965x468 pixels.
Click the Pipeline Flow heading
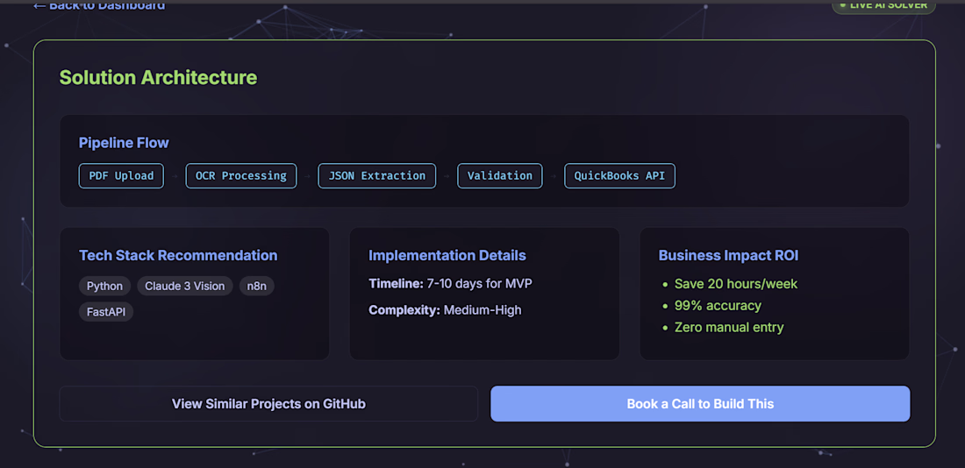pyautogui.click(x=124, y=143)
